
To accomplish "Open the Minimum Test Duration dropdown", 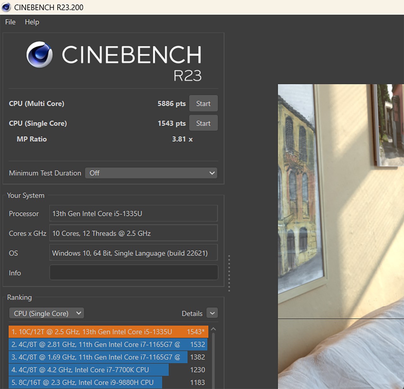I will [151, 173].
